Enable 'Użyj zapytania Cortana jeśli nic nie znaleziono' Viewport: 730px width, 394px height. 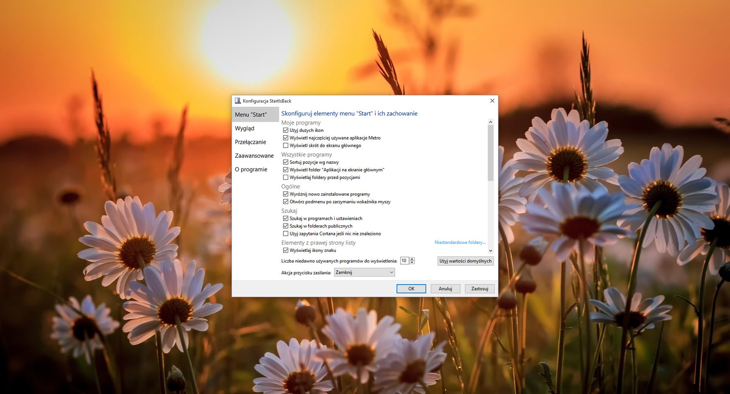[286, 234]
